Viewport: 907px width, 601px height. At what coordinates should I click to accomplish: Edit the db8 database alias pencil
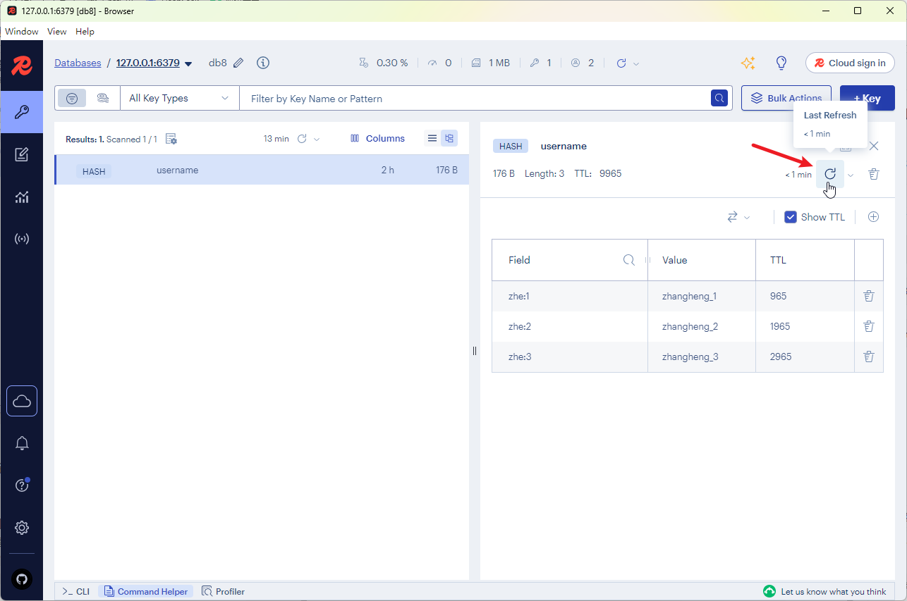coord(238,63)
